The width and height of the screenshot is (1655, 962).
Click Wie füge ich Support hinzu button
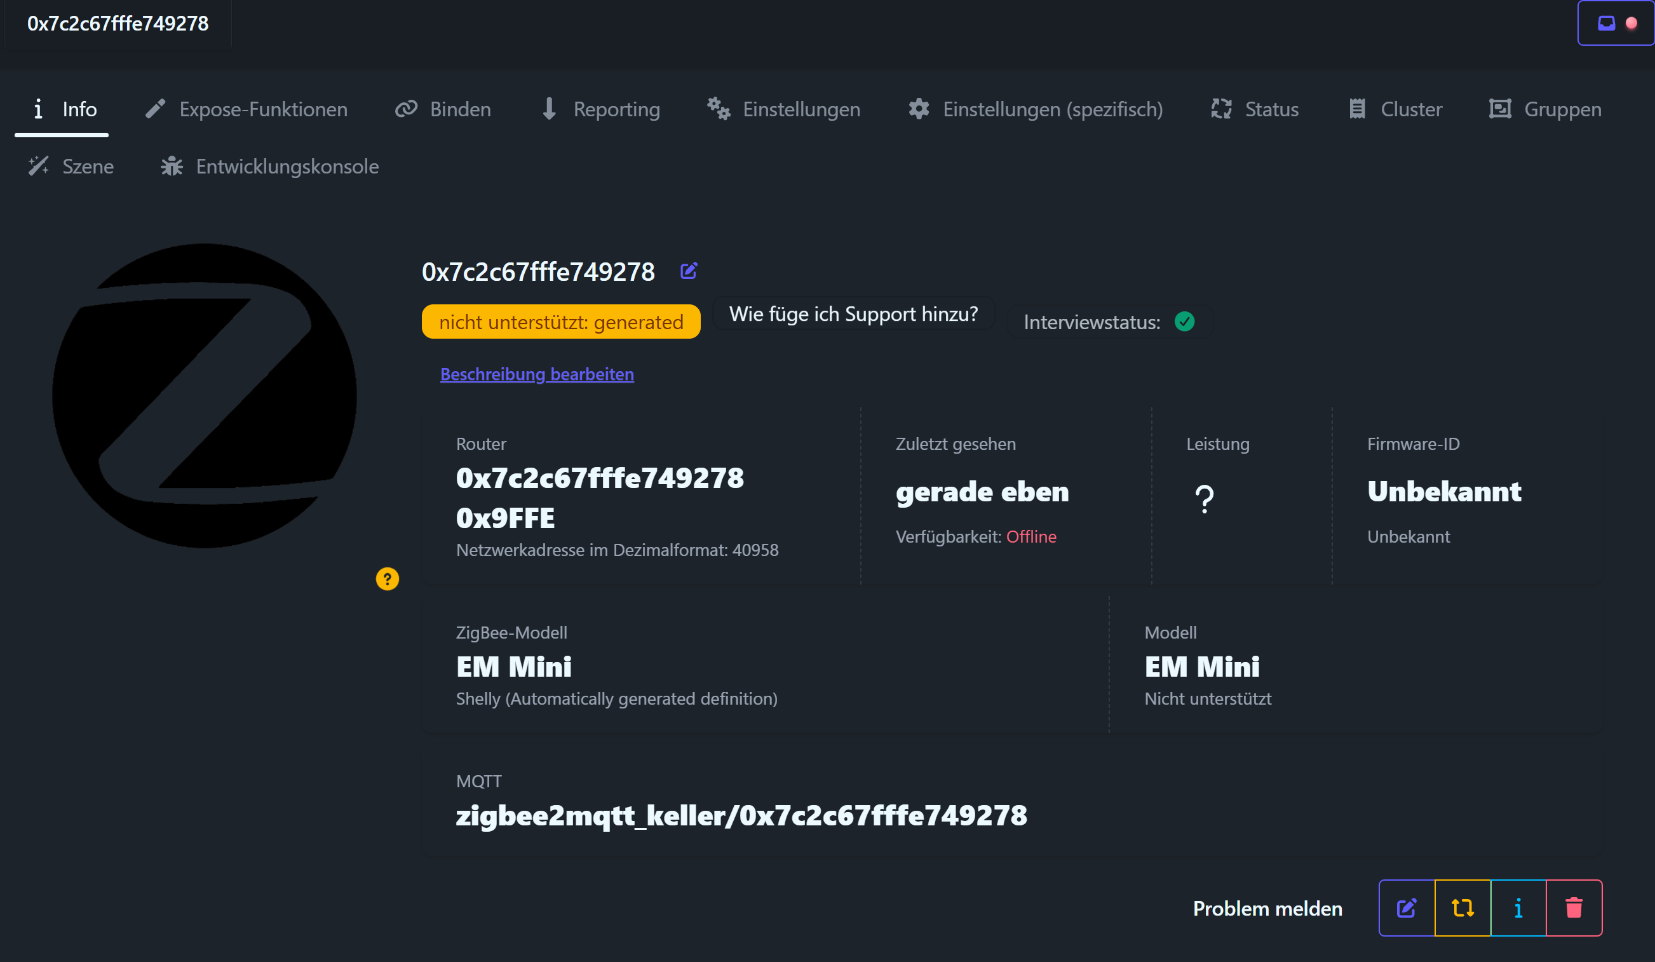853,314
